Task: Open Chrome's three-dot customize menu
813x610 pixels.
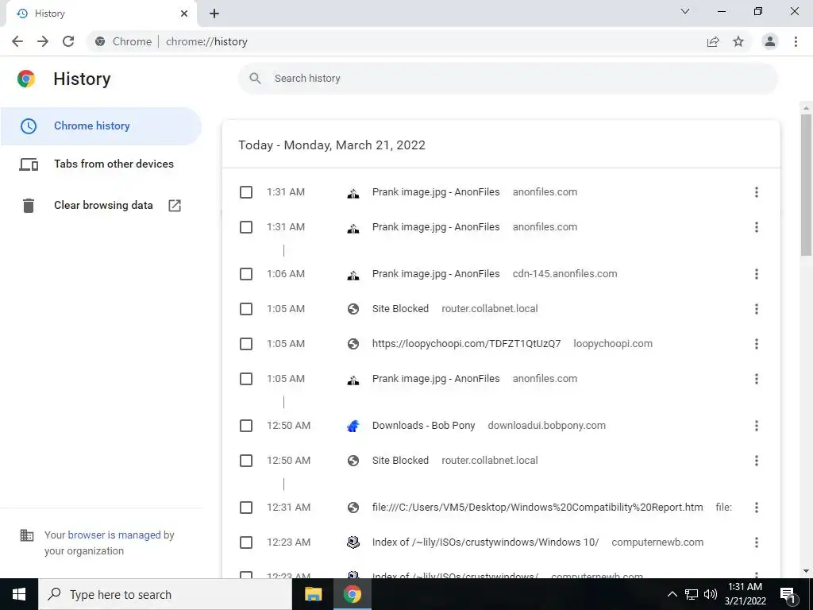Action: 796,41
